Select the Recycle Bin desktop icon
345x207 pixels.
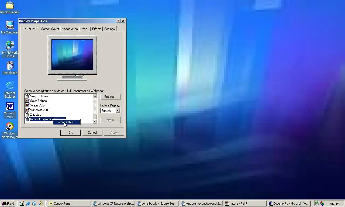(x=10, y=68)
